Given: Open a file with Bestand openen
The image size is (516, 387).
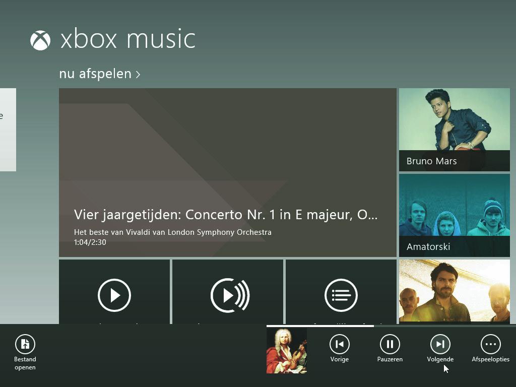Looking at the screenshot, I should pyautogui.click(x=25, y=352).
